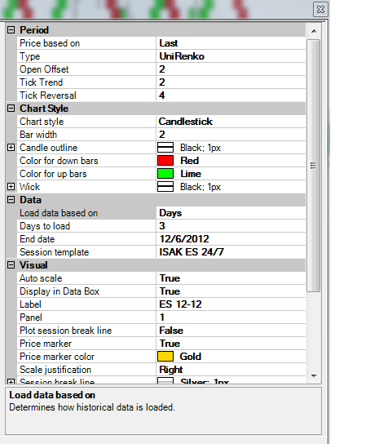Close the properties dialog with X button

320,10
